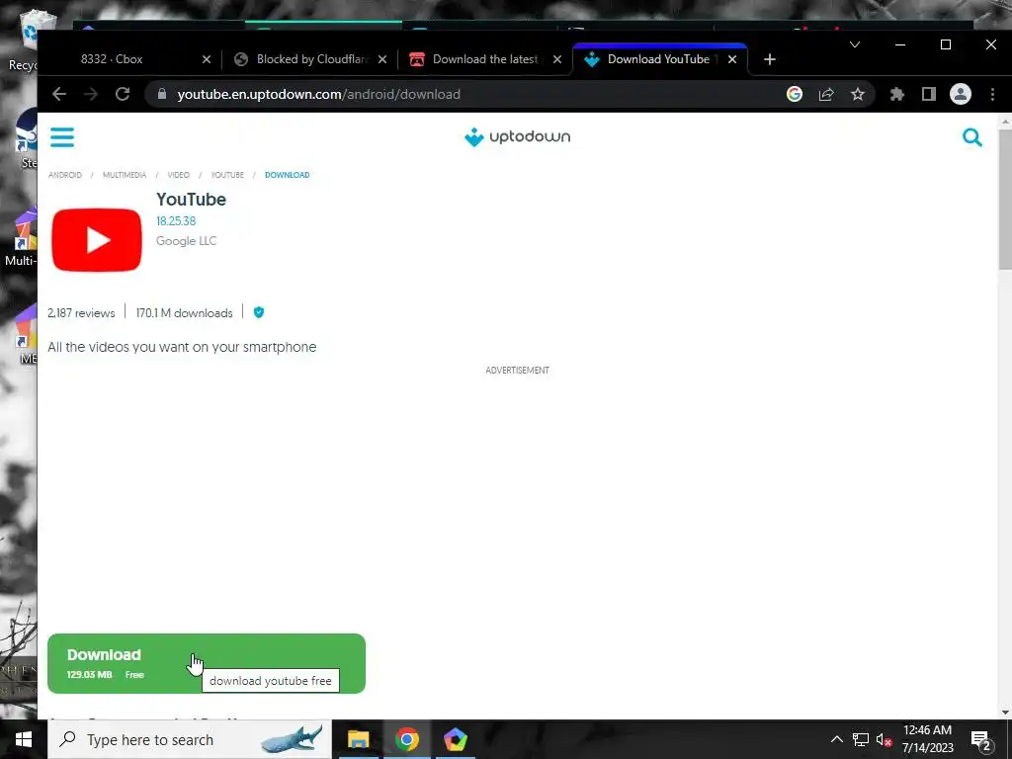
Task: Open a new tab with plus button
Action: point(769,59)
